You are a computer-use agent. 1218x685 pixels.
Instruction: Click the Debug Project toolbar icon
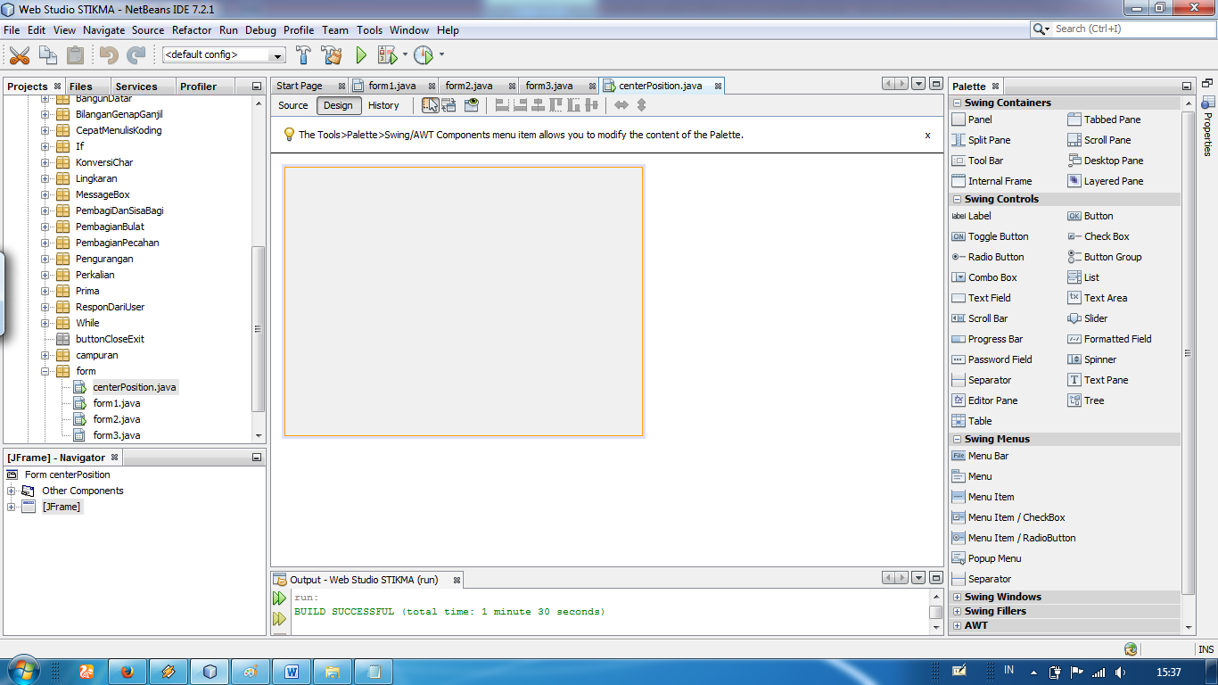click(389, 54)
